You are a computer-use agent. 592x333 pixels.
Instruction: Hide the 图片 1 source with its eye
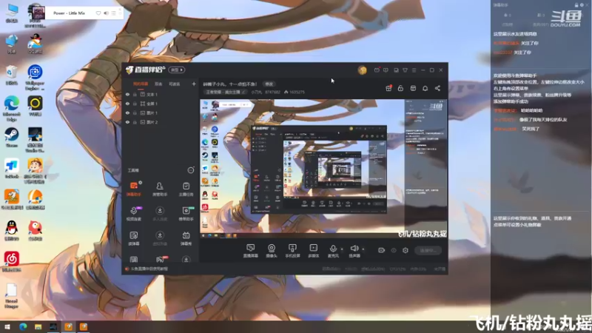coord(127,113)
